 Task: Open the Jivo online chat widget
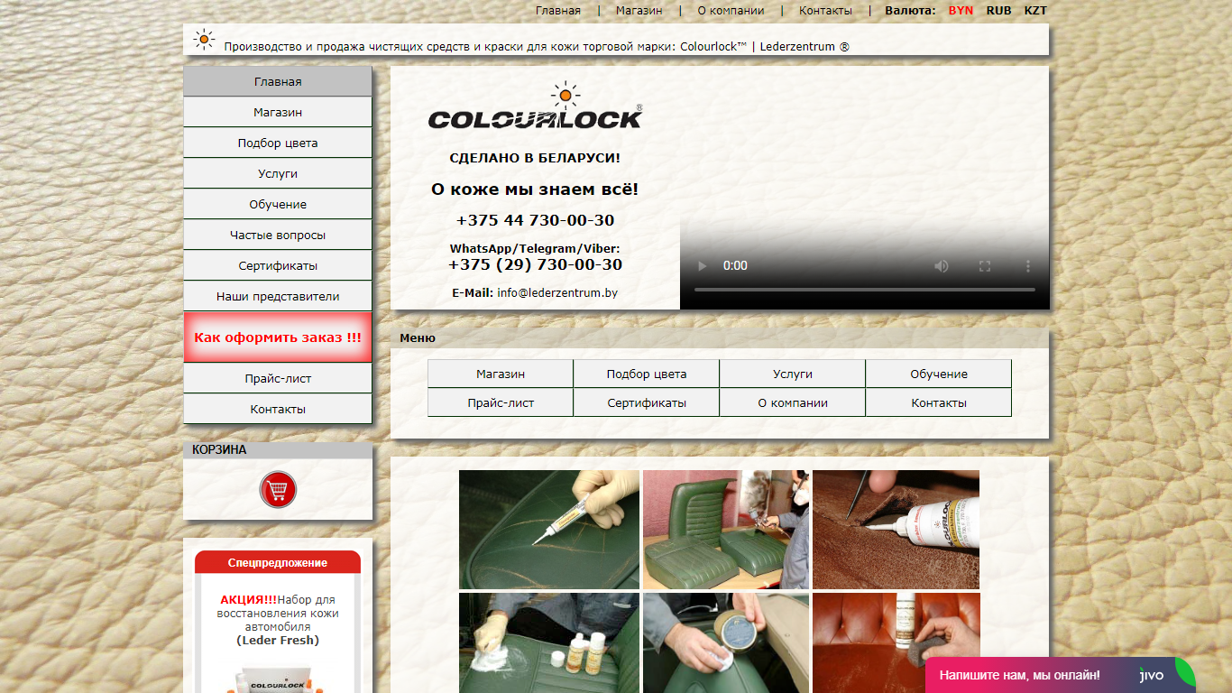tap(1061, 675)
